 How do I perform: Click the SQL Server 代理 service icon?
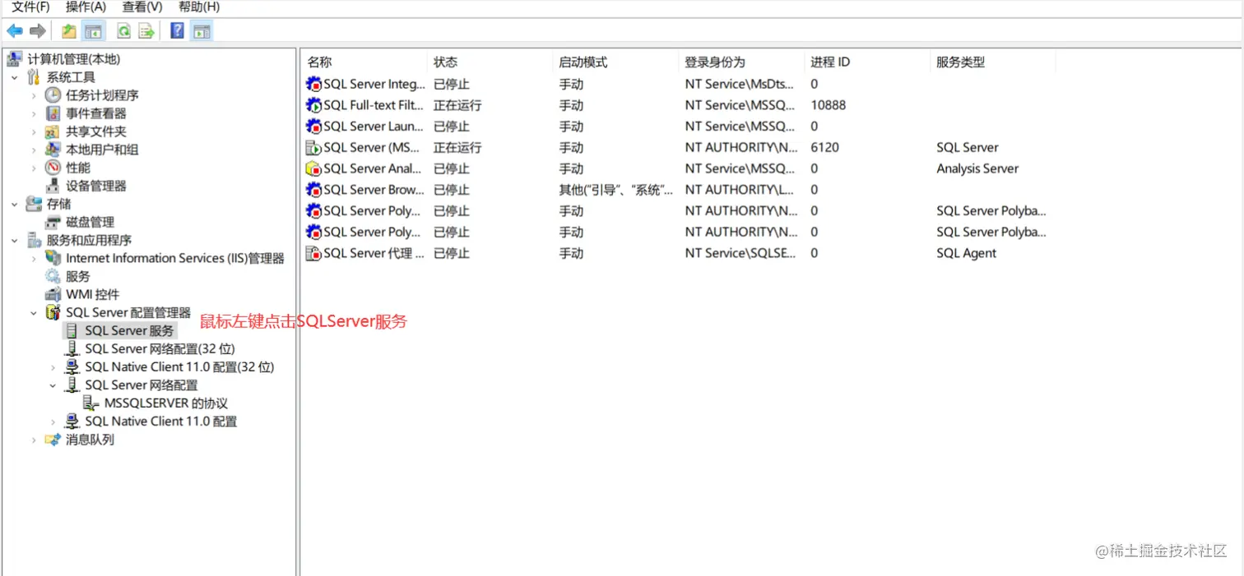(313, 253)
